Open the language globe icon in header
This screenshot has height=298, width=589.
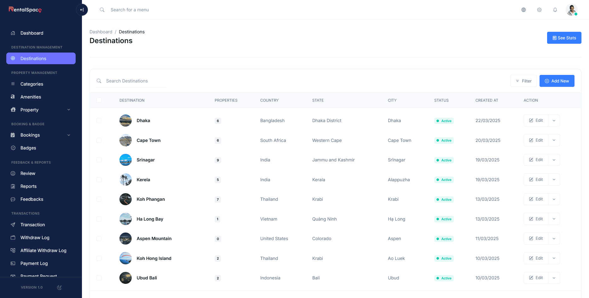pyautogui.click(x=523, y=10)
